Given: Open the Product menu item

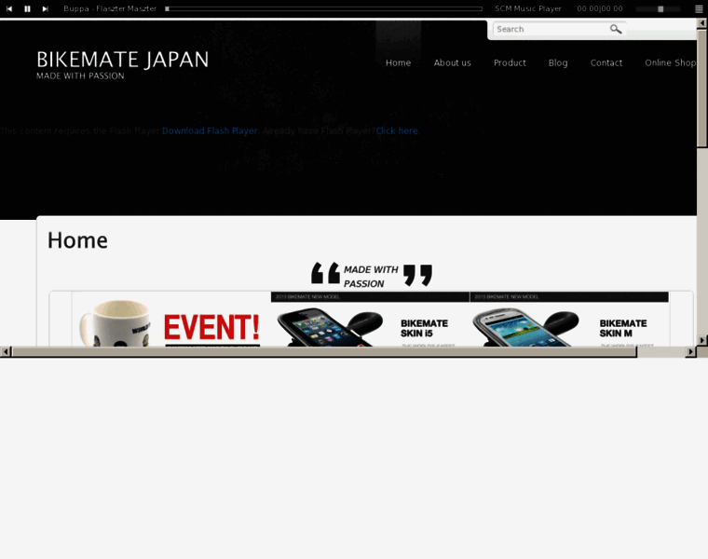Looking at the screenshot, I should click(510, 62).
